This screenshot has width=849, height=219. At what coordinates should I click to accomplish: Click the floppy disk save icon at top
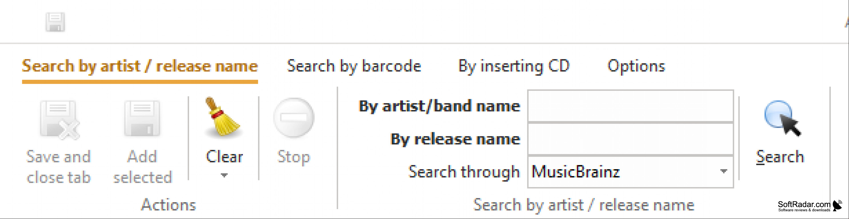(55, 22)
